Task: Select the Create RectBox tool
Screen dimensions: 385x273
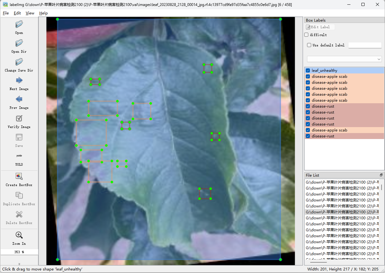Action: (x=19, y=176)
